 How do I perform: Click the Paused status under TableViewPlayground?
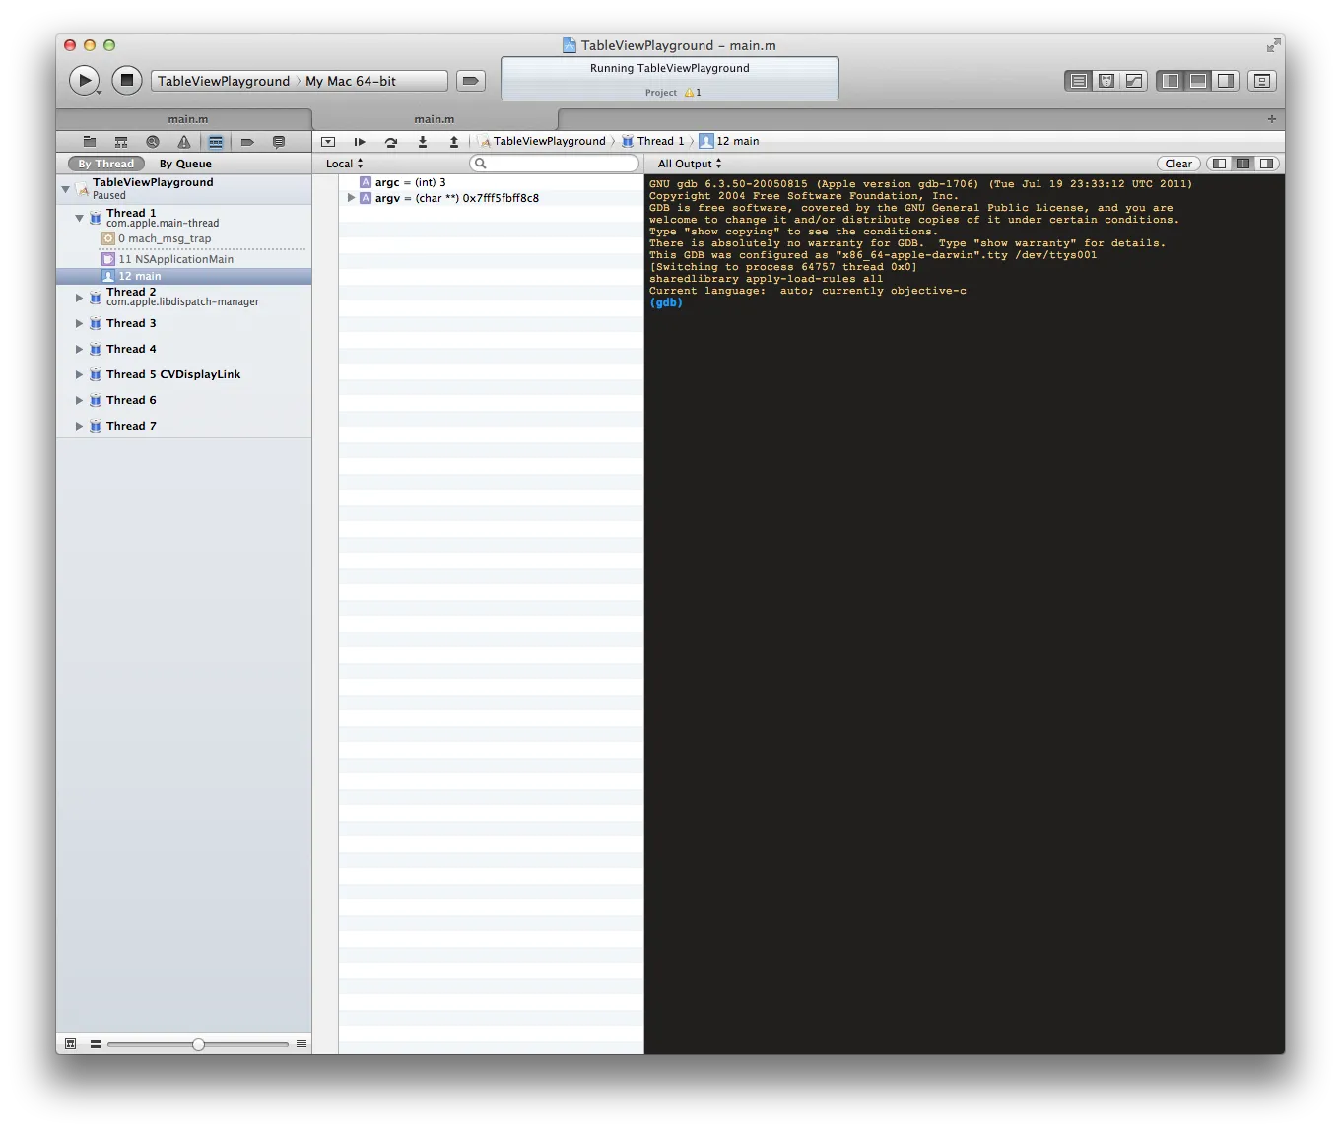point(109,195)
